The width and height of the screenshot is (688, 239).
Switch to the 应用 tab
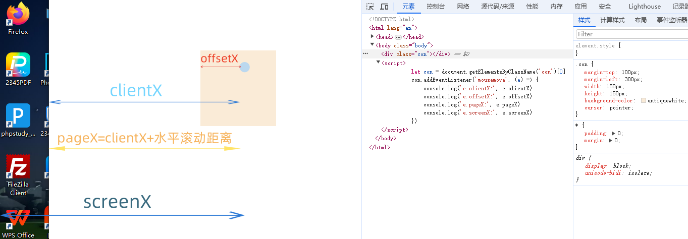580,7
